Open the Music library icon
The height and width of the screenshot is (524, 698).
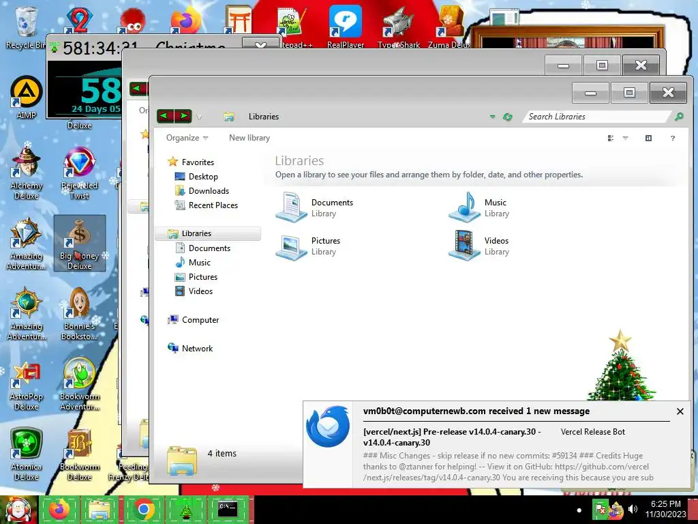click(x=479, y=207)
